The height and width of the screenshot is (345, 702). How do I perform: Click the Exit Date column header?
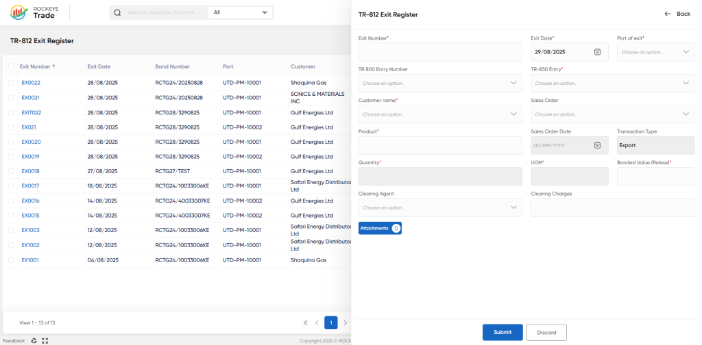tap(99, 66)
